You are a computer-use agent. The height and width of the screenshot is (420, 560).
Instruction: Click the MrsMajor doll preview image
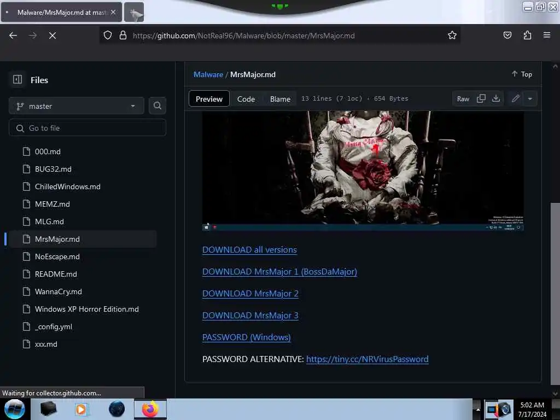click(363, 171)
